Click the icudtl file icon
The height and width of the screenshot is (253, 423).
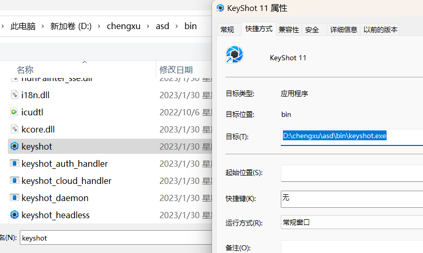coord(15,112)
